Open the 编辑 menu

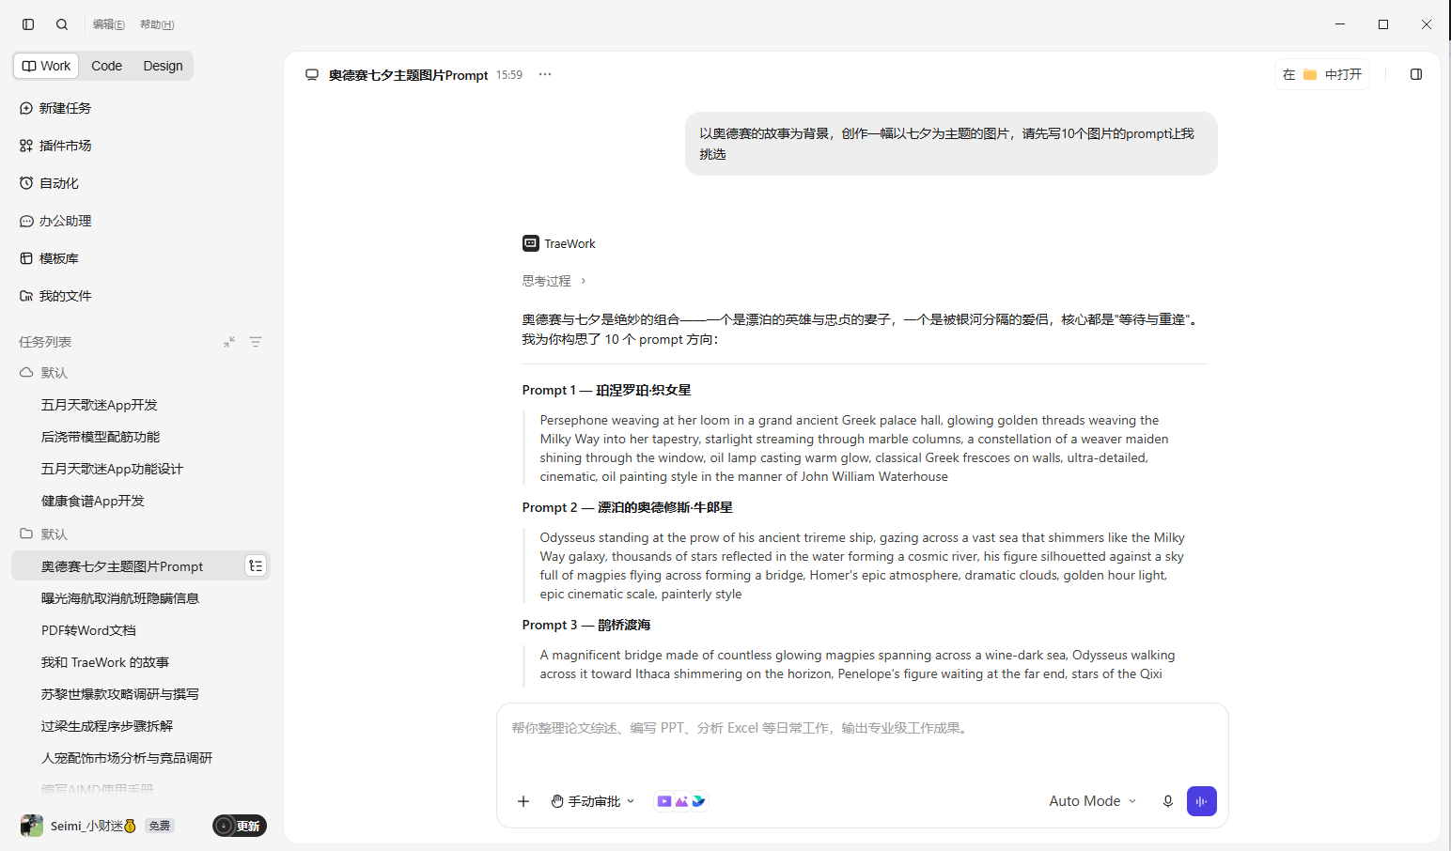click(109, 24)
